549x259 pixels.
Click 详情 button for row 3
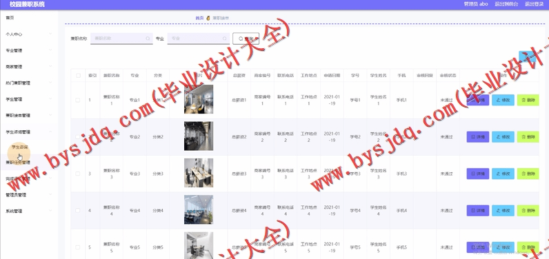[x=478, y=174]
